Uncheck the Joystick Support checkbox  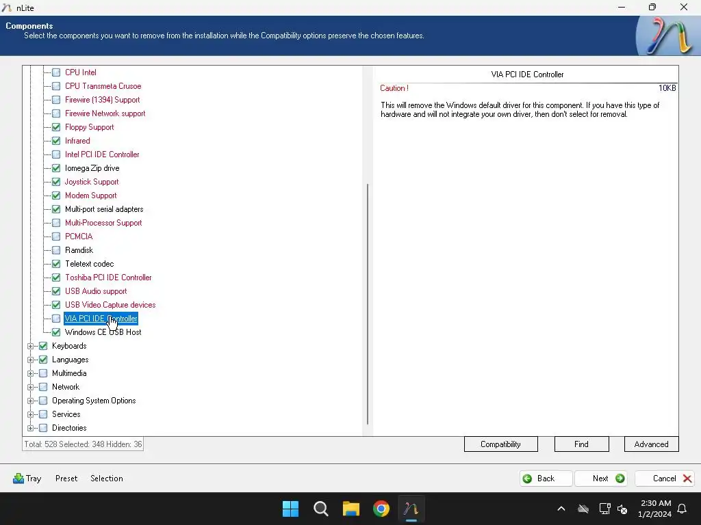click(x=56, y=182)
